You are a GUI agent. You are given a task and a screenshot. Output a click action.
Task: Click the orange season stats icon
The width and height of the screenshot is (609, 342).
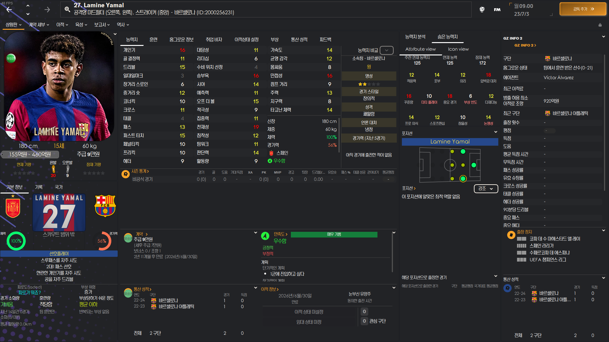click(x=126, y=174)
